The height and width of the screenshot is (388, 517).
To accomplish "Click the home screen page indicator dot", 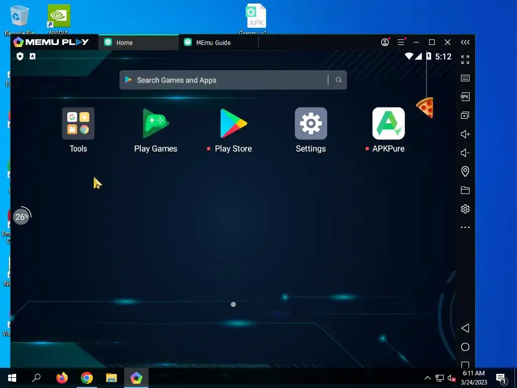I will 233,304.
